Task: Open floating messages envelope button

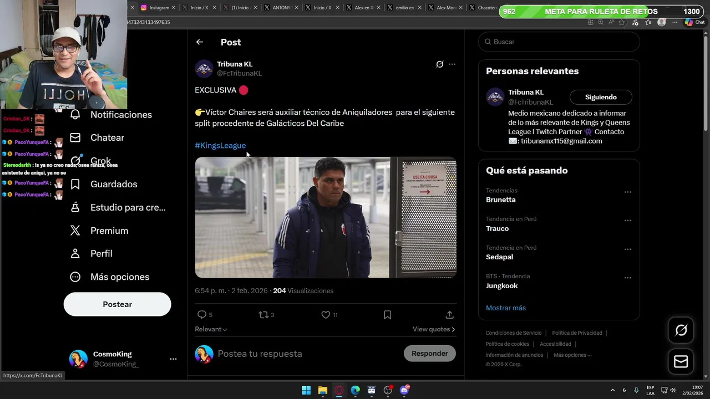Action: click(681, 361)
